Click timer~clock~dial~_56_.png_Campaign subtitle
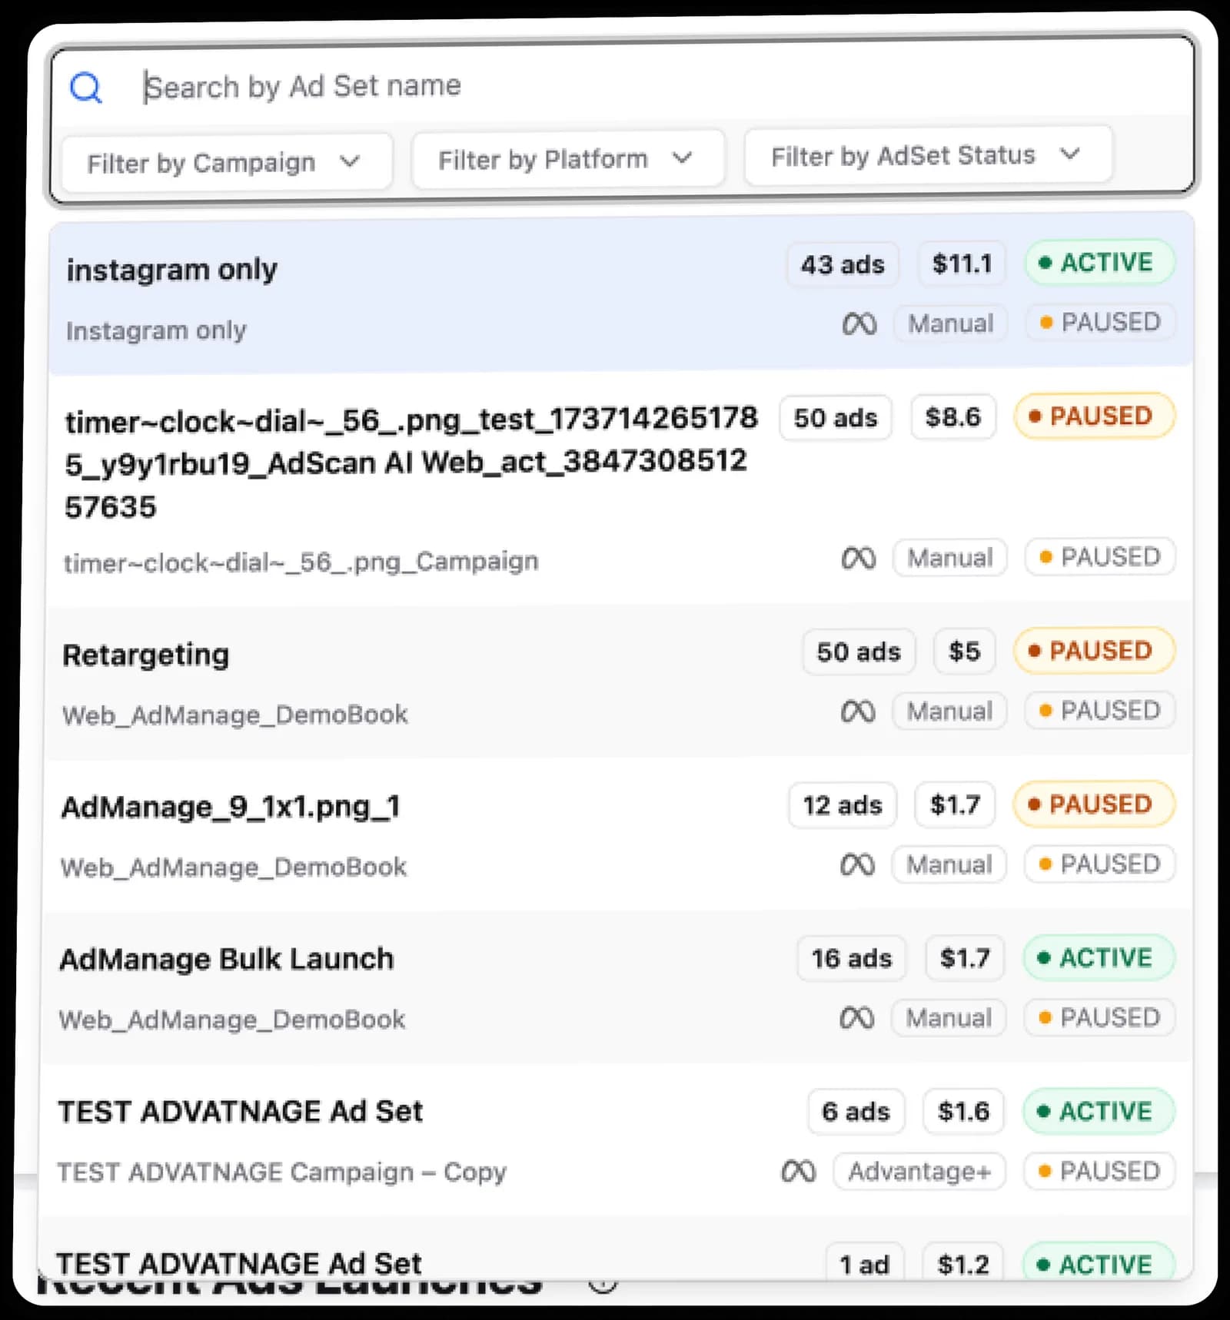 pyautogui.click(x=301, y=562)
